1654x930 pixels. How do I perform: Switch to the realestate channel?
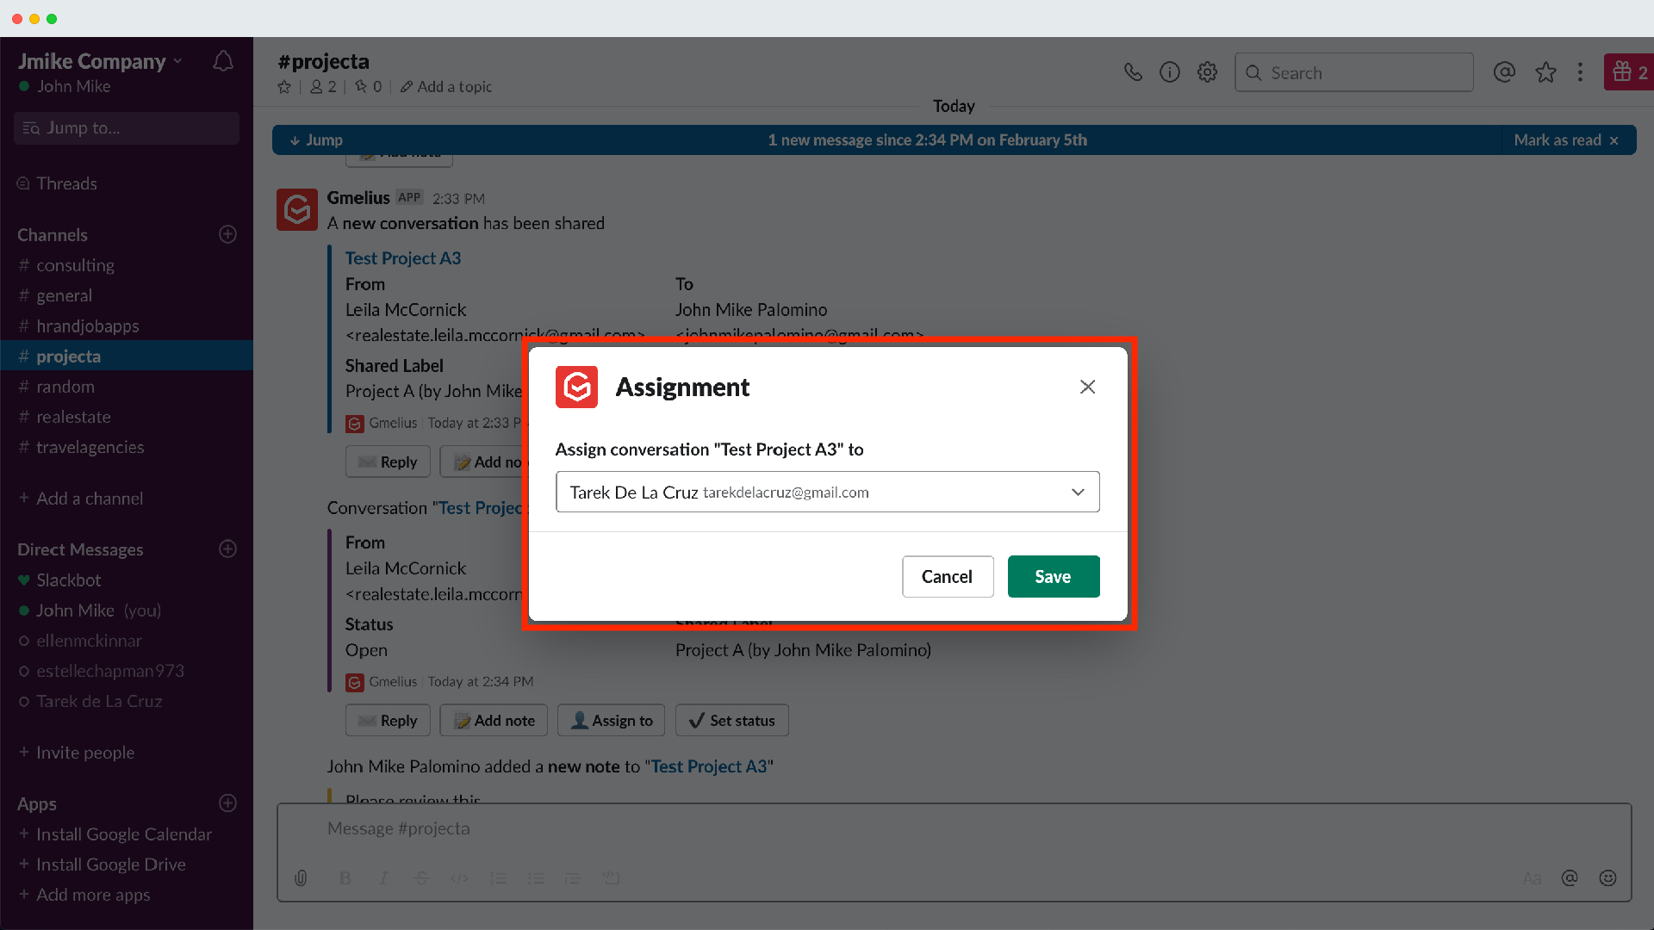(x=73, y=417)
